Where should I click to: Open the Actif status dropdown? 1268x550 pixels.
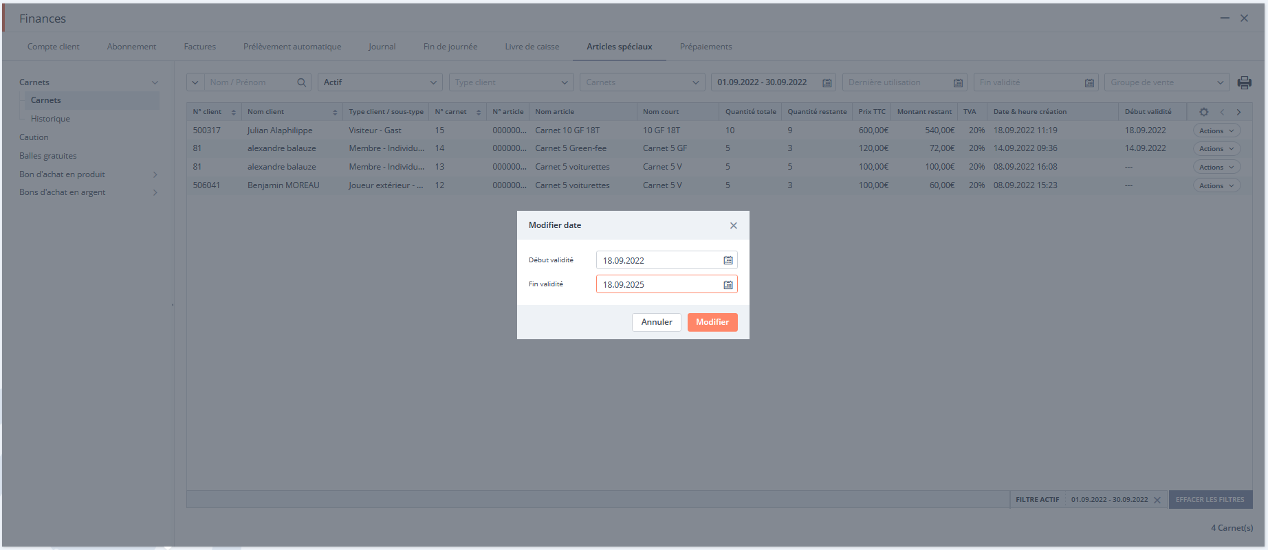(x=380, y=82)
